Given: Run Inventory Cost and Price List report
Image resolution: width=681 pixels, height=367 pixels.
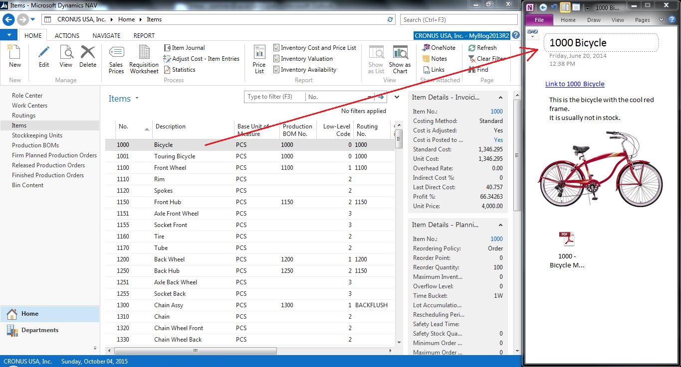Looking at the screenshot, I should tap(315, 48).
